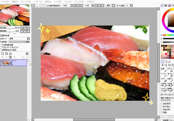This screenshot has width=174, height=121.
Task: Enable 不透明度保護 checkbox
Action: [x=1, y=45]
